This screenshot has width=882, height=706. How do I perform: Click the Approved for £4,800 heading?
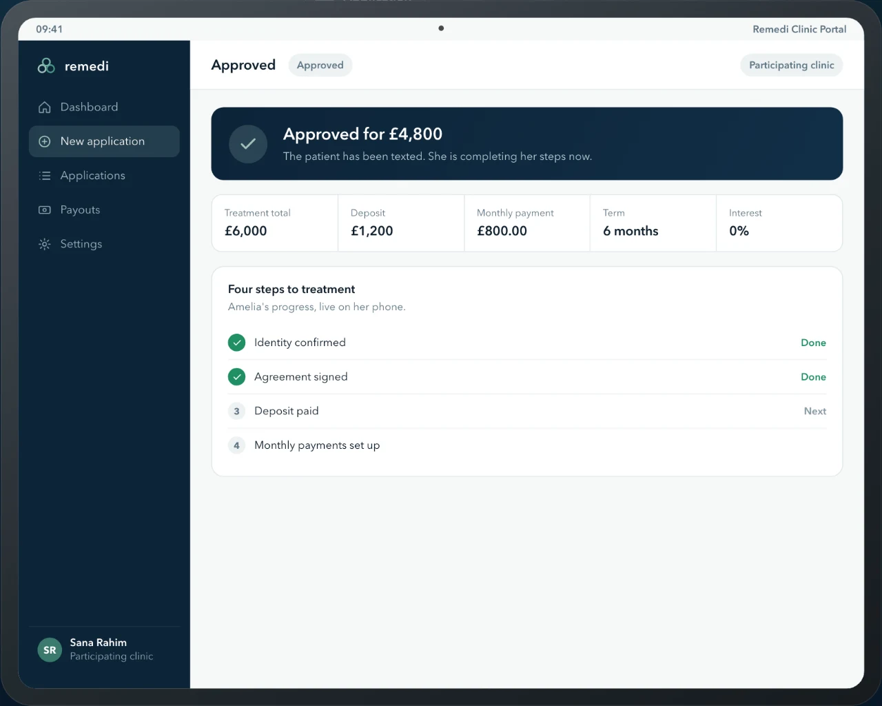point(362,134)
